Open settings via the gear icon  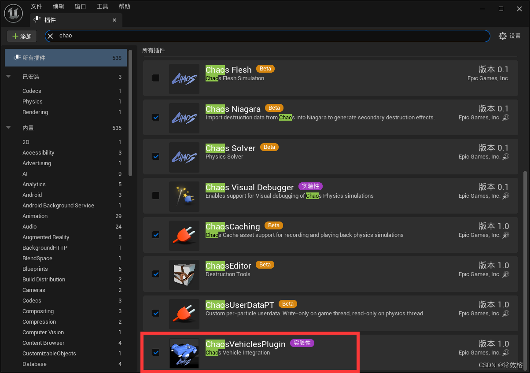click(503, 36)
